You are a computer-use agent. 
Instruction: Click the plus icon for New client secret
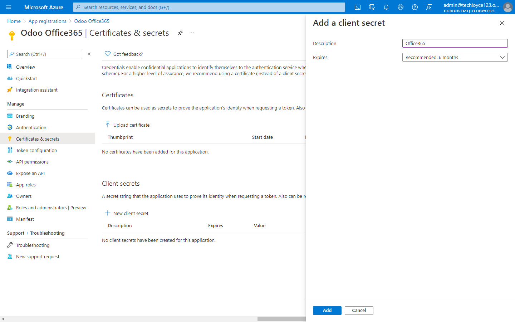coord(108,213)
